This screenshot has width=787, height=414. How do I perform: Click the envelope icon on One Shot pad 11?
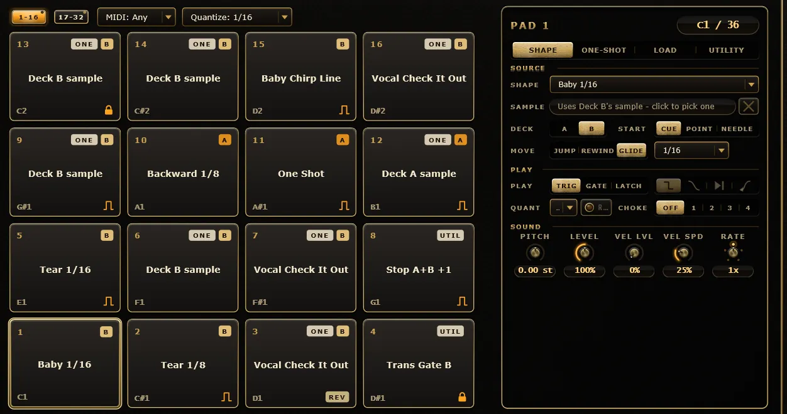(344, 206)
